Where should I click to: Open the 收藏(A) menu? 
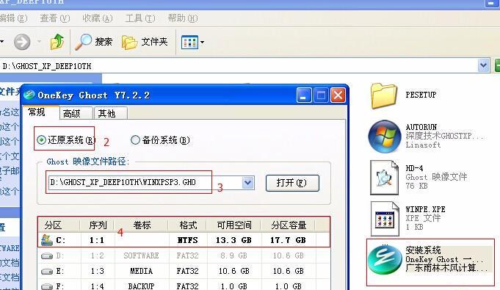[97, 18]
